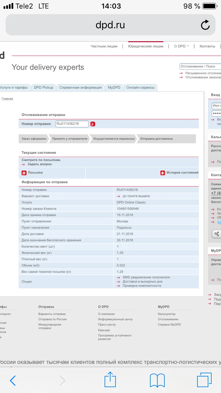Open Проверка комплектности option
The height and width of the screenshot is (393, 221).
pos(142,285)
